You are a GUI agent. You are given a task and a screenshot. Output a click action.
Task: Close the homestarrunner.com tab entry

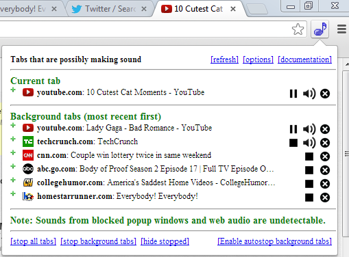tap(325, 198)
